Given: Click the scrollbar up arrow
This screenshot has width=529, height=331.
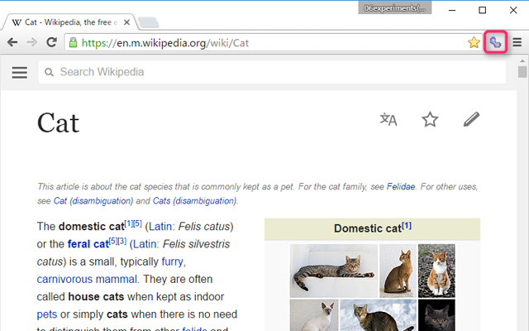Looking at the screenshot, I should click(522, 61).
